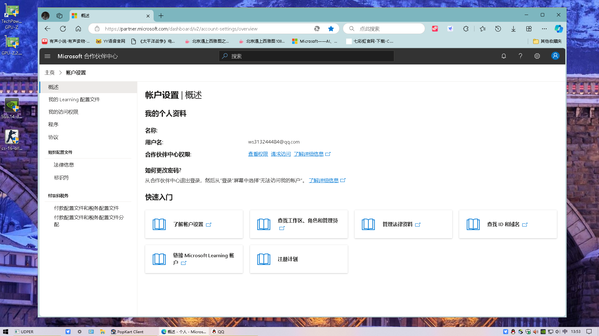Viewport: 599px width, 336px height.
Task: Open the browser profile picture icon
Action: point(46,16)
